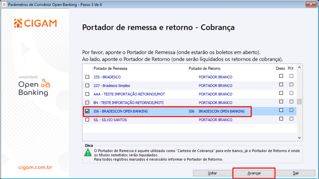This screenshot has width=319, height=179.
Task: Enable PIX for SIL - SILVIO SANTOS row
Action: (291, 119)
